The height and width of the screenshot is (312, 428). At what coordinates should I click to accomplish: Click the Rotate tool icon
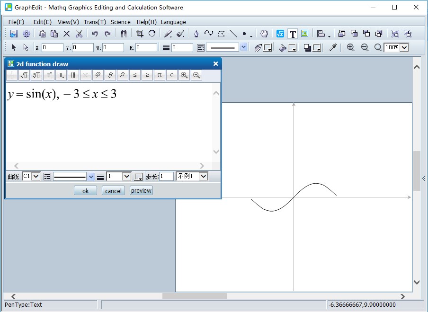point(152,34)
